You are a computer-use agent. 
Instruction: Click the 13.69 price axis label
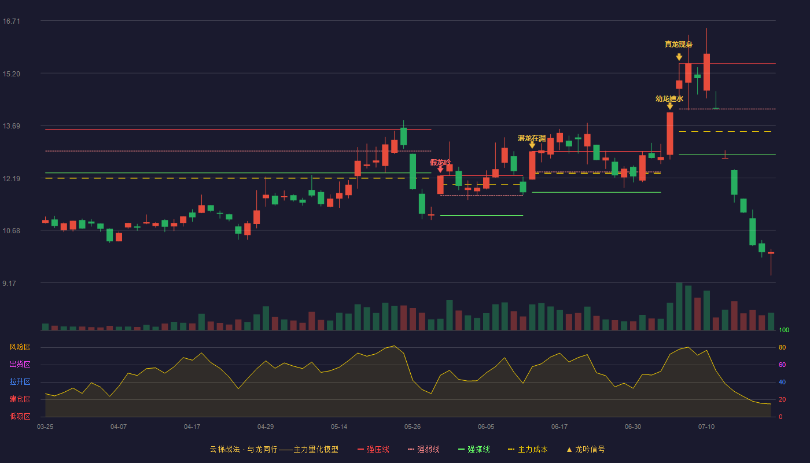click(x=12, y=126)
